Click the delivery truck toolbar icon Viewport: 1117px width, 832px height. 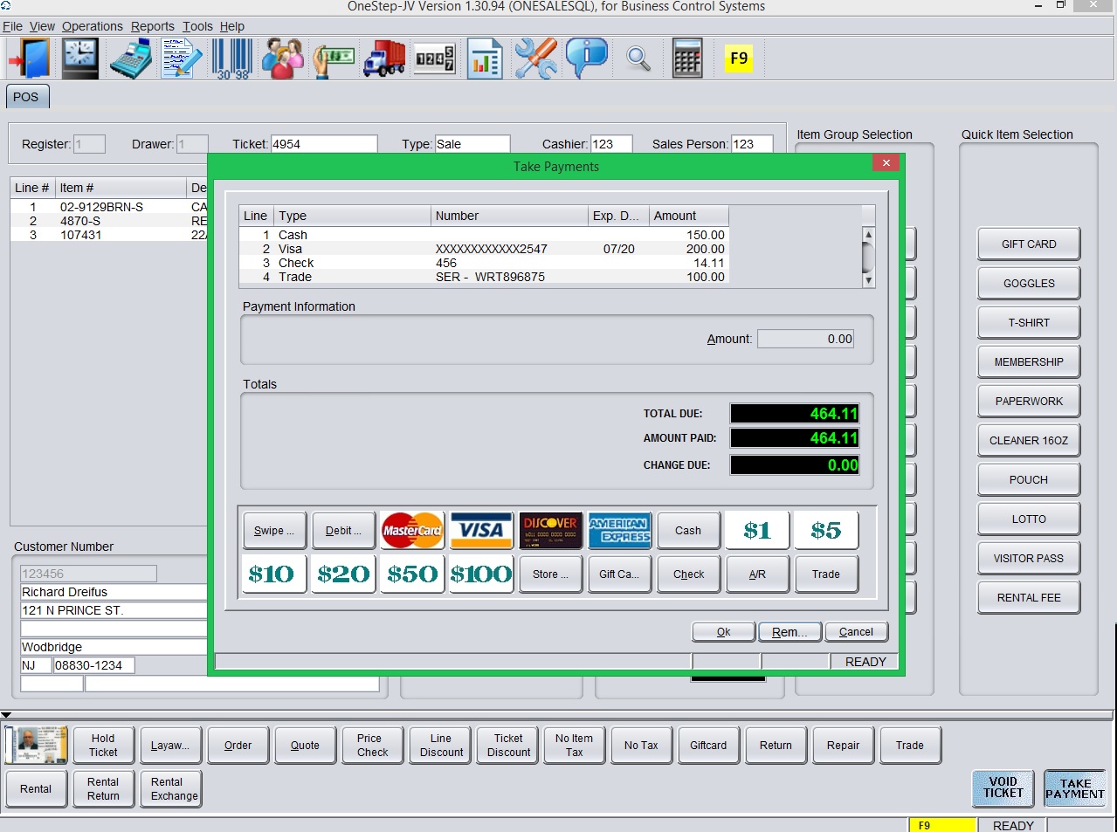click(x=383, y=58)
